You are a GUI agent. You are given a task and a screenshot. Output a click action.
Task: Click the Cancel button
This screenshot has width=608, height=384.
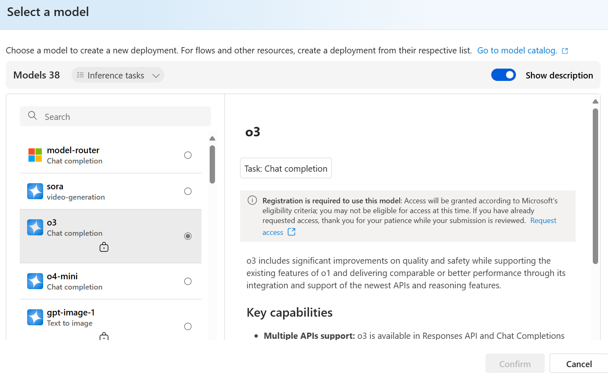click(x=579, y=364)
